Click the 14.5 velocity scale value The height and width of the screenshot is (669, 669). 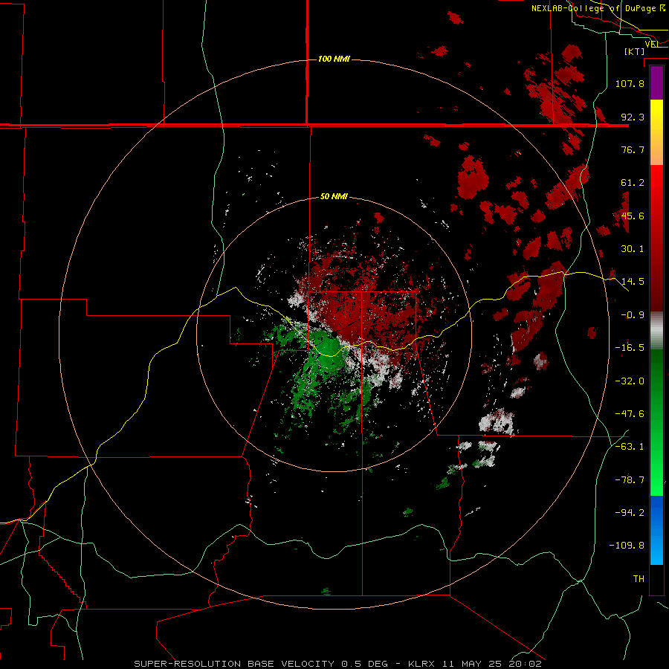pyautogui.click(x=633, y=282)
